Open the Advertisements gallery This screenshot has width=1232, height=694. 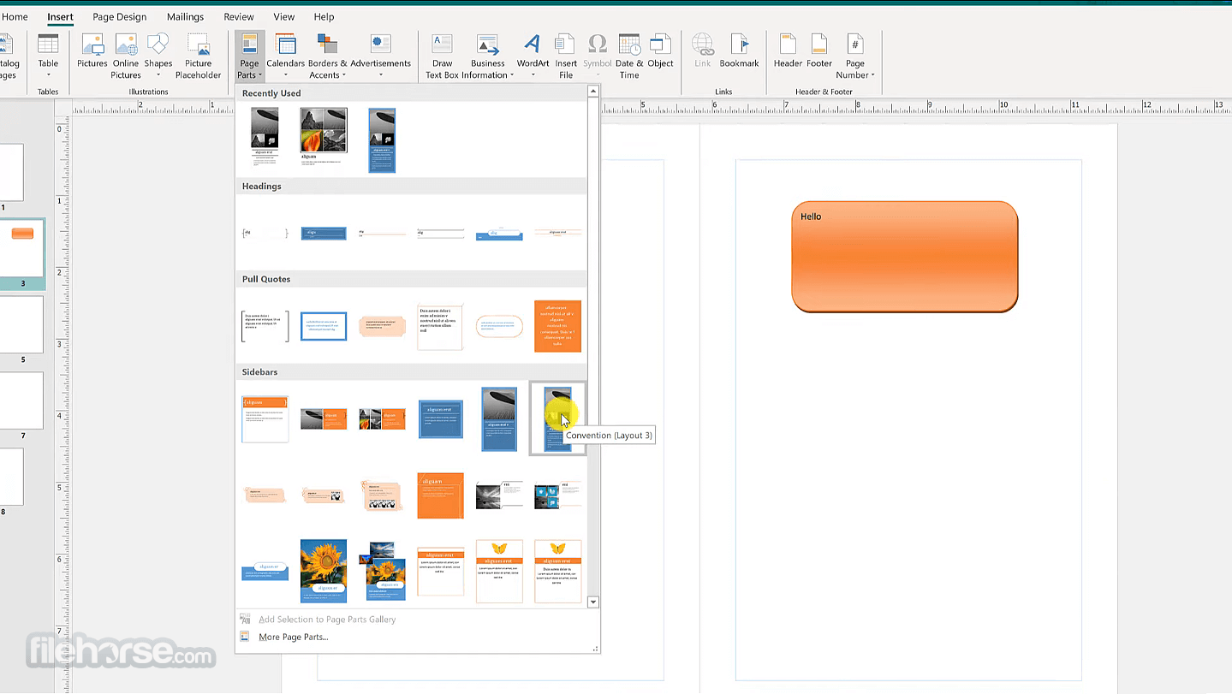click(381, 56)
